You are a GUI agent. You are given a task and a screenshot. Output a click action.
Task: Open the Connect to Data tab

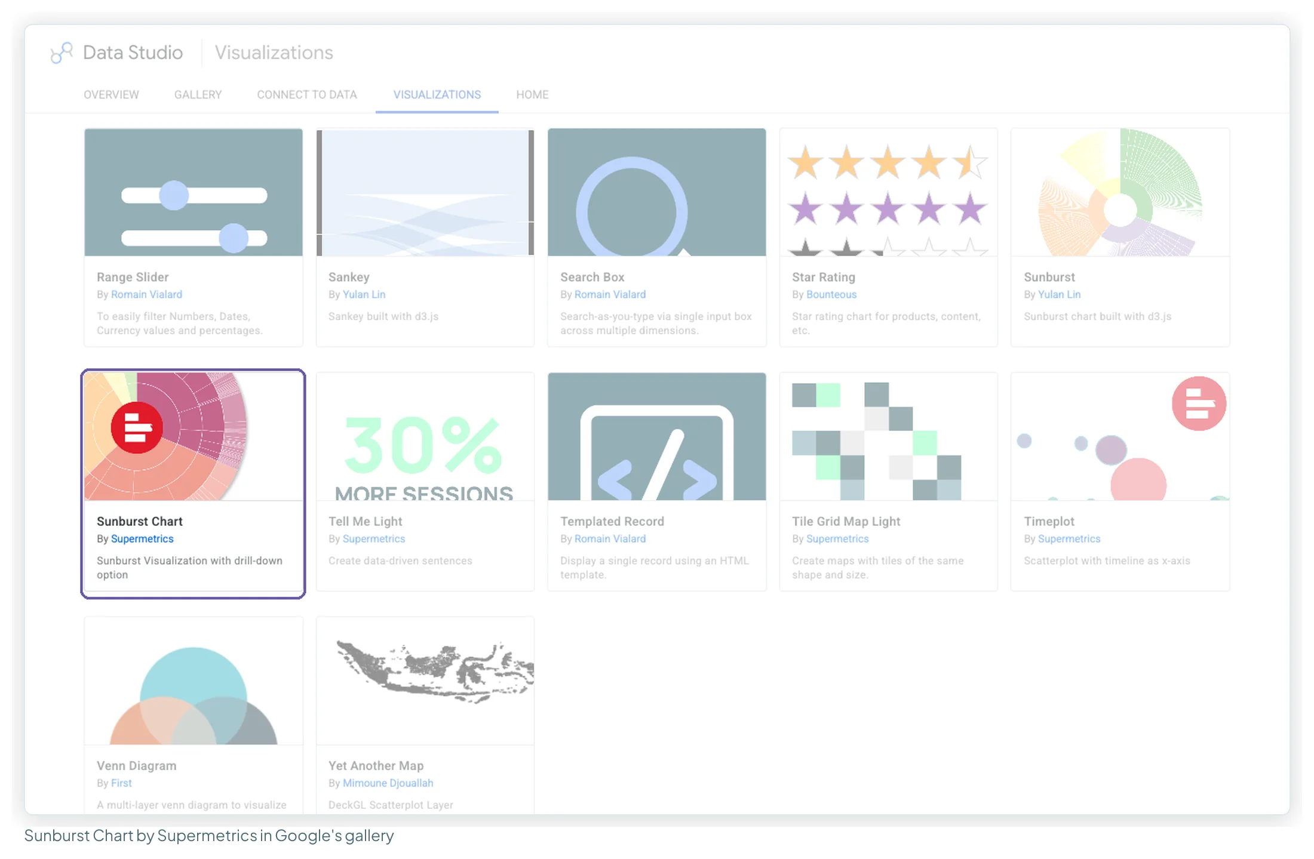click(x=307, y=94)
